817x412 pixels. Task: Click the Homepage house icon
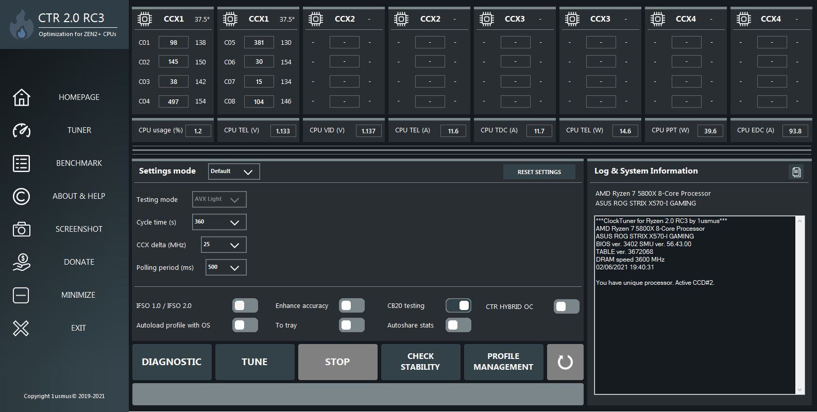tap(21, 97)
